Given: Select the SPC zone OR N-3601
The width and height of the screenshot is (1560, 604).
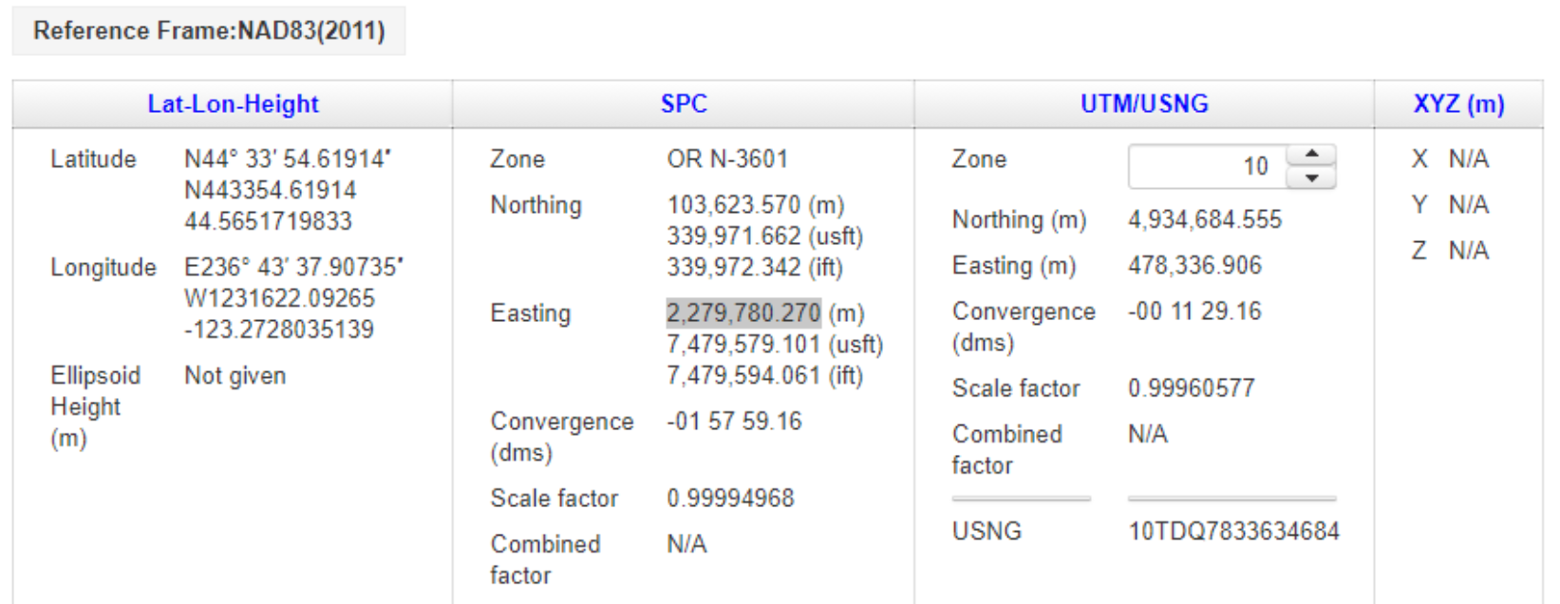Looking at the screenshot, I should click(x=727, y=159).
